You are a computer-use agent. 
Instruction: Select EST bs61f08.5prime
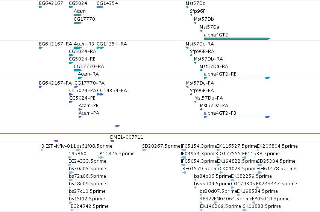[94, 146]
